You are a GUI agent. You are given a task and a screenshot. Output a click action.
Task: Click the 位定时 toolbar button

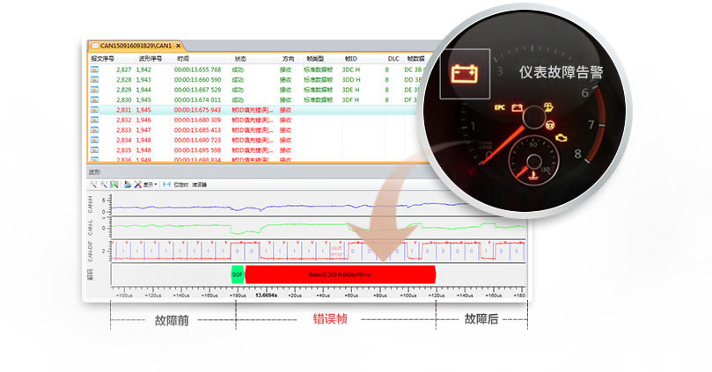180,185
